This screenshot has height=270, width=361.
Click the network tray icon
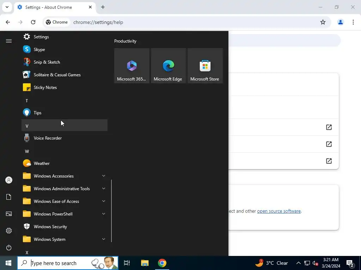307,263
